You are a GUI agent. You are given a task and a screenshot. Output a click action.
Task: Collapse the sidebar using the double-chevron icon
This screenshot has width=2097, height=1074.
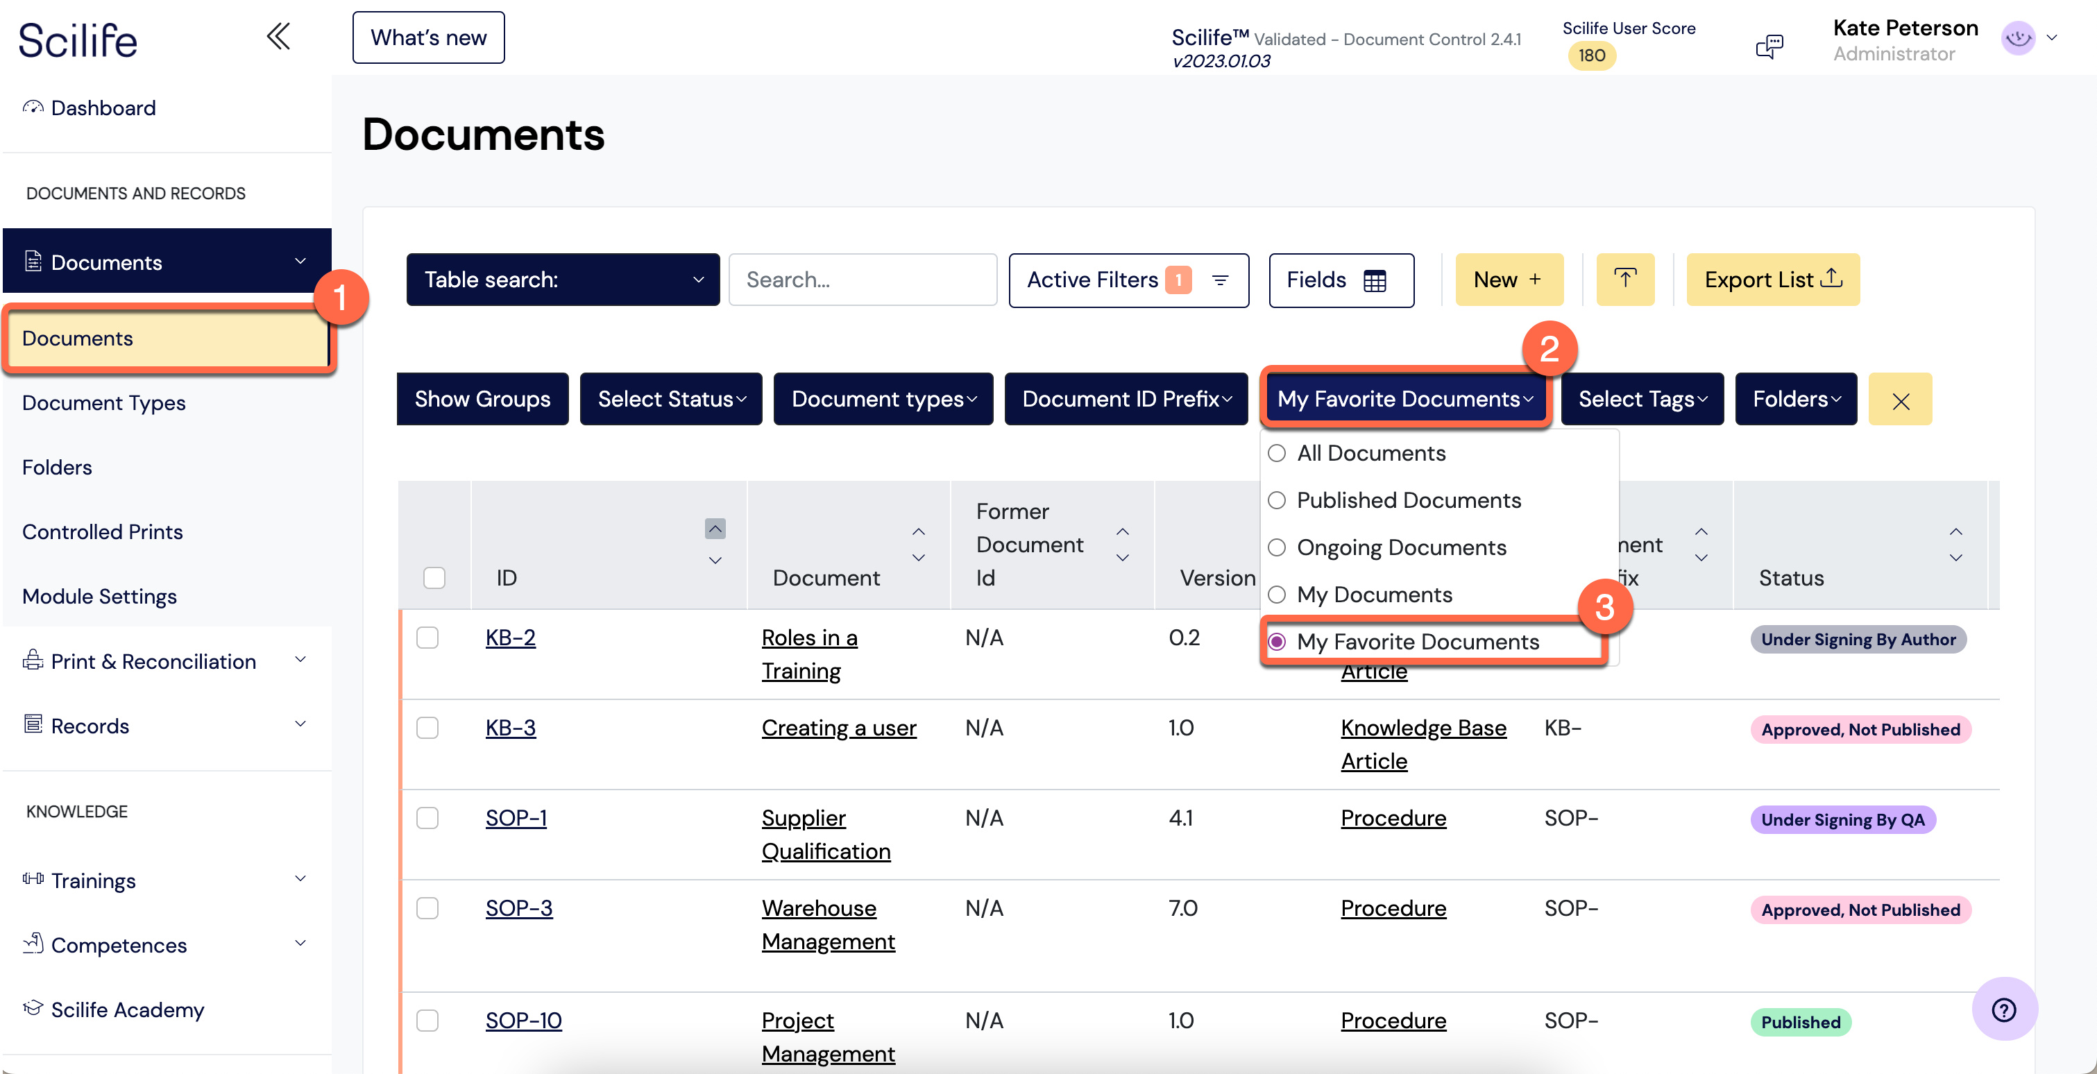[x=278, y=36]
